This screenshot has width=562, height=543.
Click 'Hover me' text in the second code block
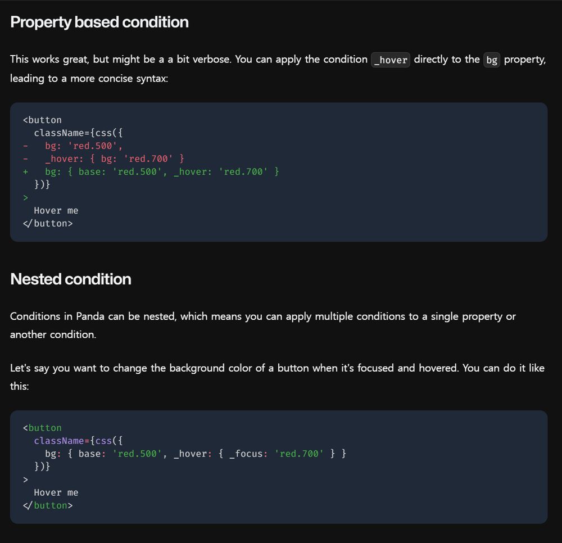click(56, 492)
